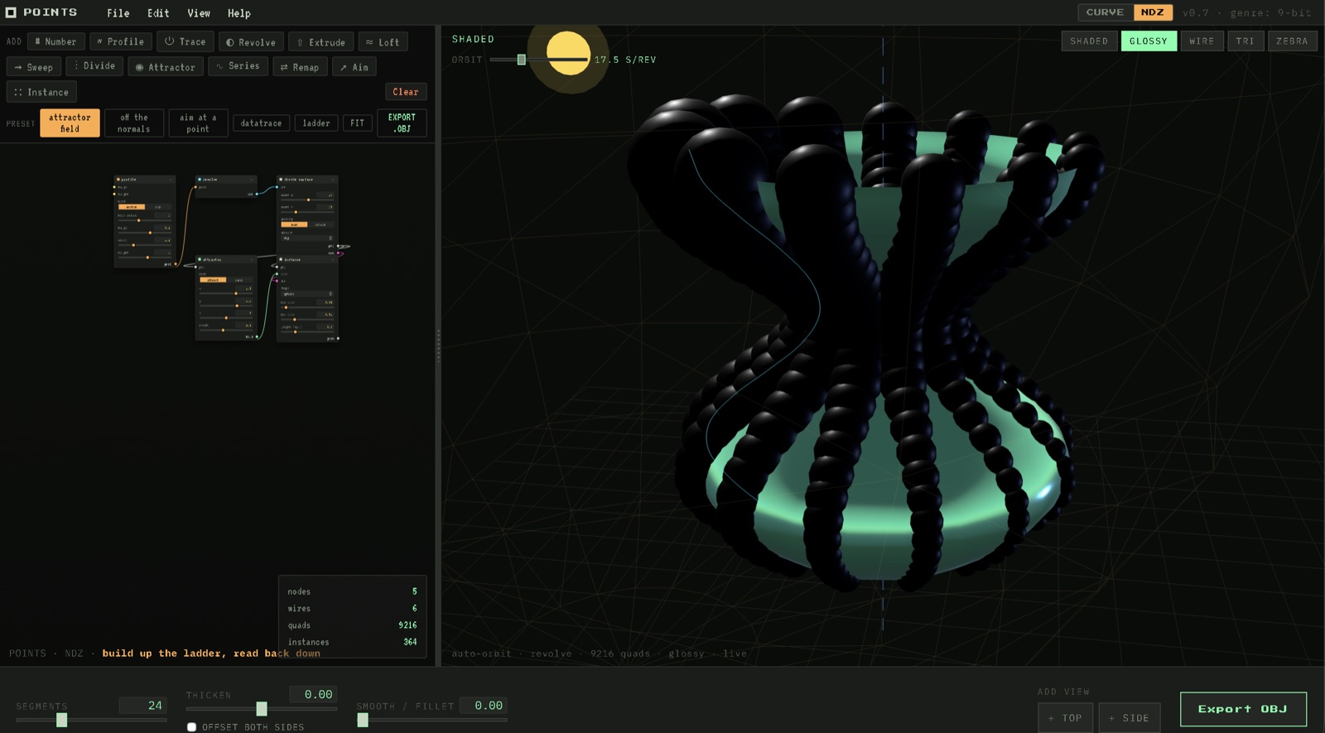The image size is (1325, 733).
Task: Clear the node graph
Action: click(x=406, y=92)
